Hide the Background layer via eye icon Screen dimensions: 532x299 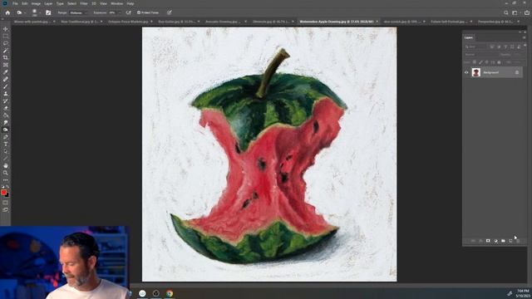tap(466, 72)
